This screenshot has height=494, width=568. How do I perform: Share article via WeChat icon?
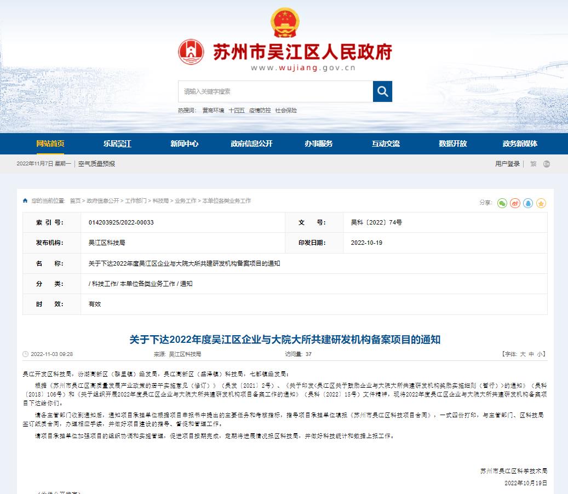tap(502, 203)
